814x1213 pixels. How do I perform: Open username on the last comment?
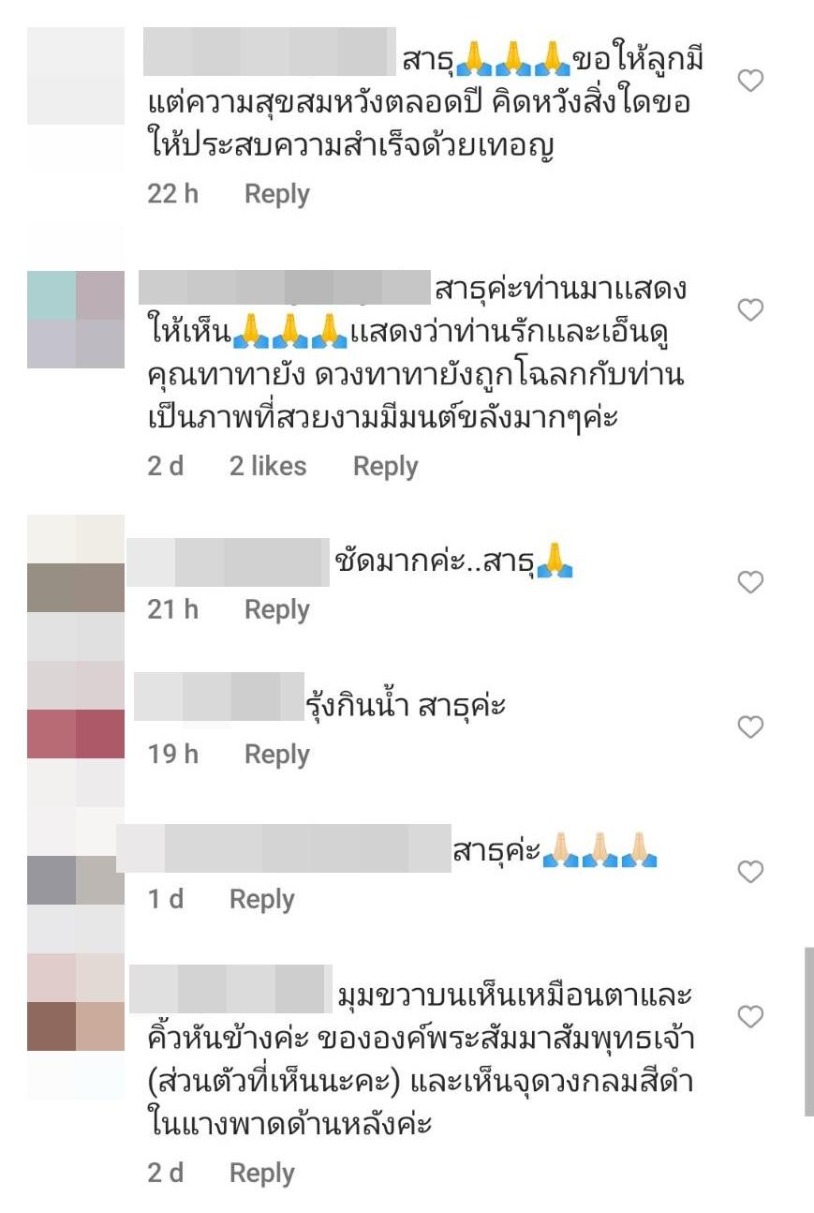point(229,988)
